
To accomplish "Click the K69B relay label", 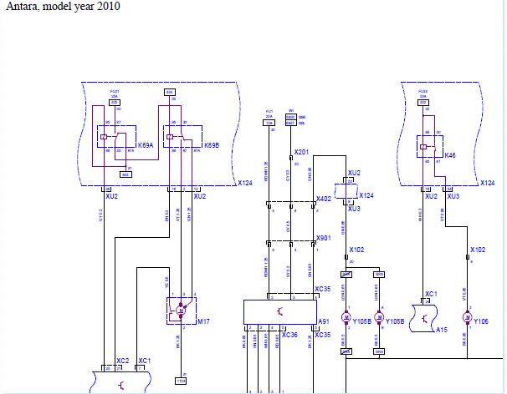I will [x=212, y=145].
